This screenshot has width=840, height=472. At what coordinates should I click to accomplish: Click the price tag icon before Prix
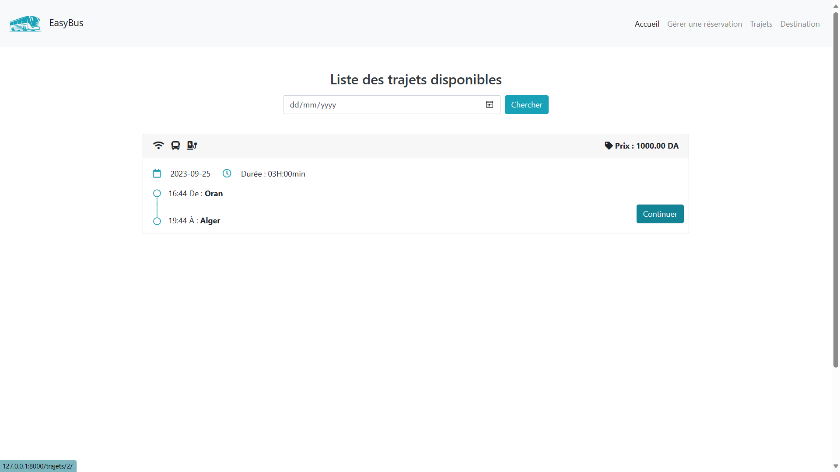609,146
